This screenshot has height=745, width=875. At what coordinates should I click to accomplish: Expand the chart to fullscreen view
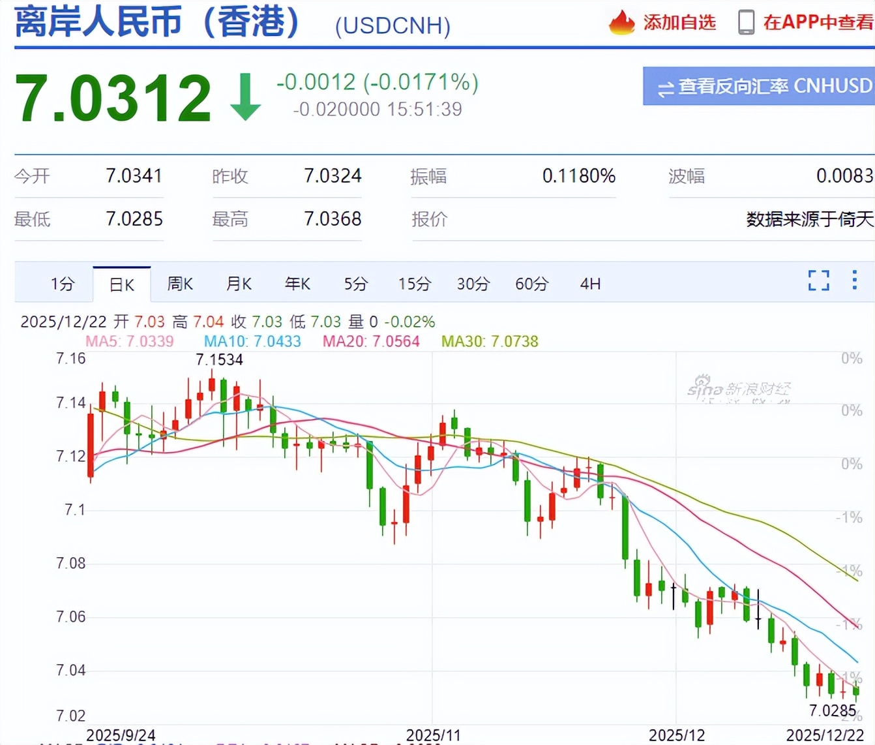(818, 281)
